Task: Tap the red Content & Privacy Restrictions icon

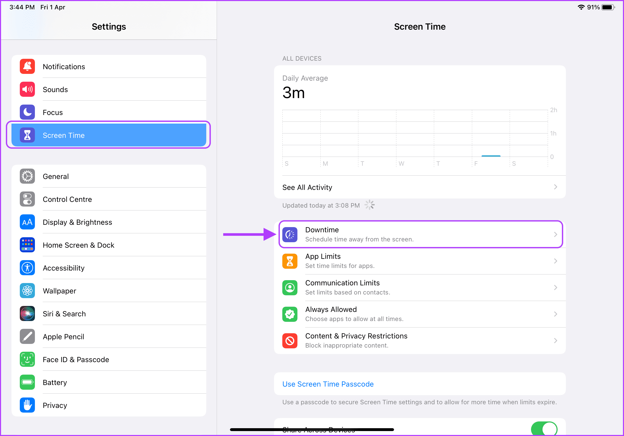Action: [290, 341]
